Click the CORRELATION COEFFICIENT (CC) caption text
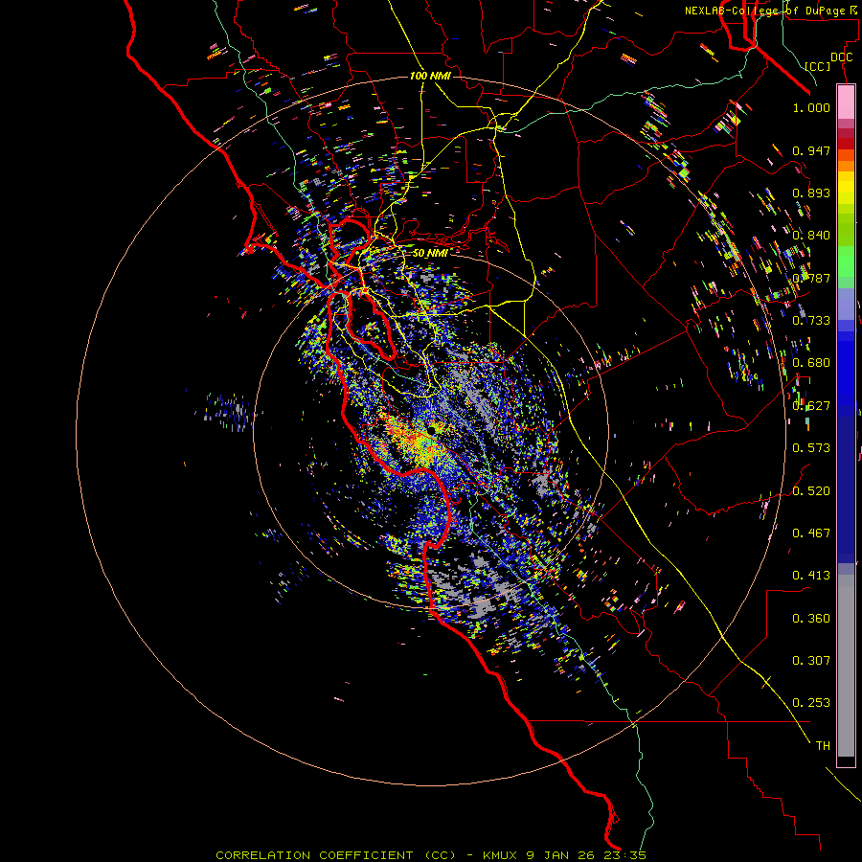Image resolution: width=862 pixels, height=862 pixels. (x=335, y=855)
